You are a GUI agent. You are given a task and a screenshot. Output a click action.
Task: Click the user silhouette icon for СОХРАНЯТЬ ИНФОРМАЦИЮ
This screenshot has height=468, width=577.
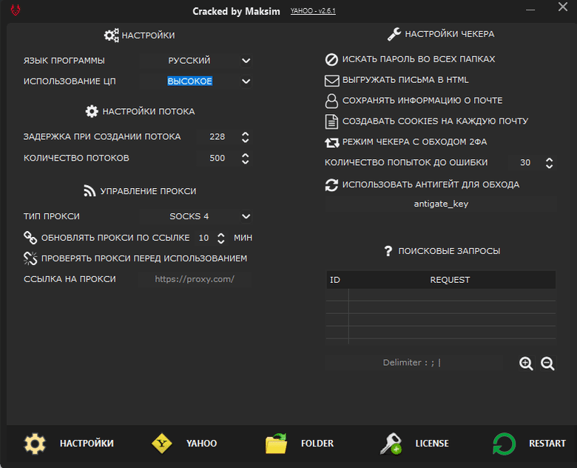pos(331,101)
